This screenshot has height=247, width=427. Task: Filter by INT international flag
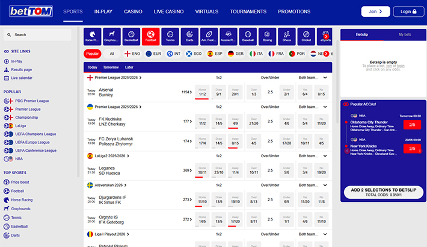tap(174, 54)
